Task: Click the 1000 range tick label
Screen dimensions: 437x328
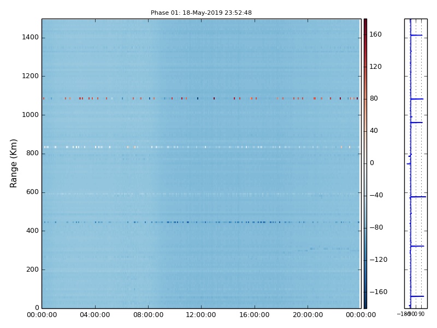Action: (x=31, y=115)
